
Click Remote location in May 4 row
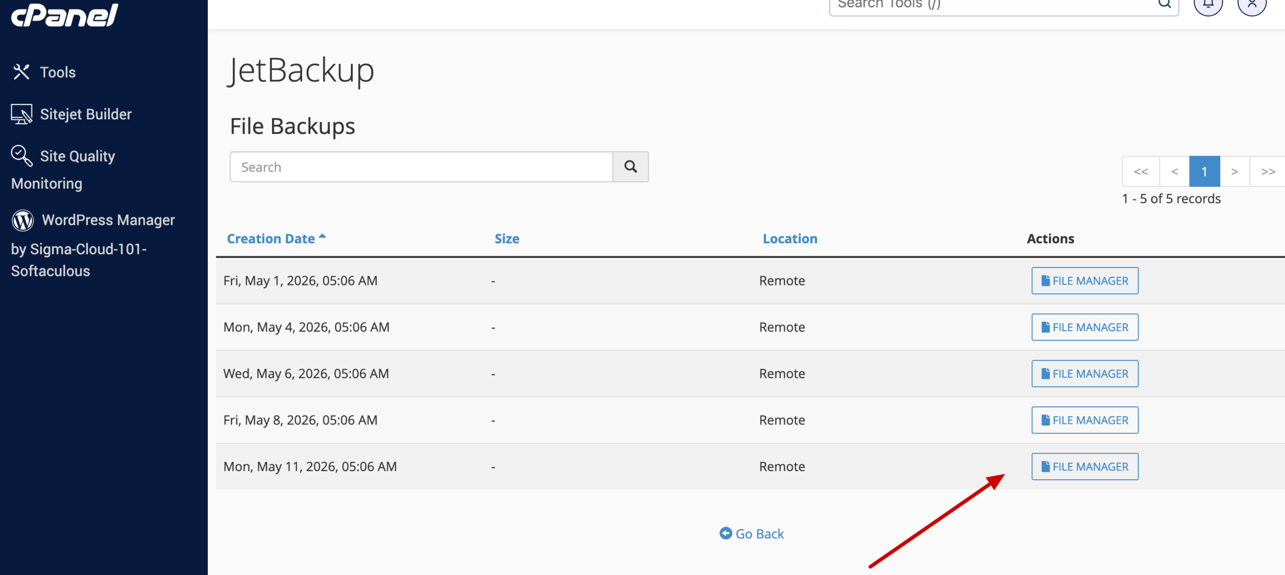pyautogui.click(x=782, y=327)
